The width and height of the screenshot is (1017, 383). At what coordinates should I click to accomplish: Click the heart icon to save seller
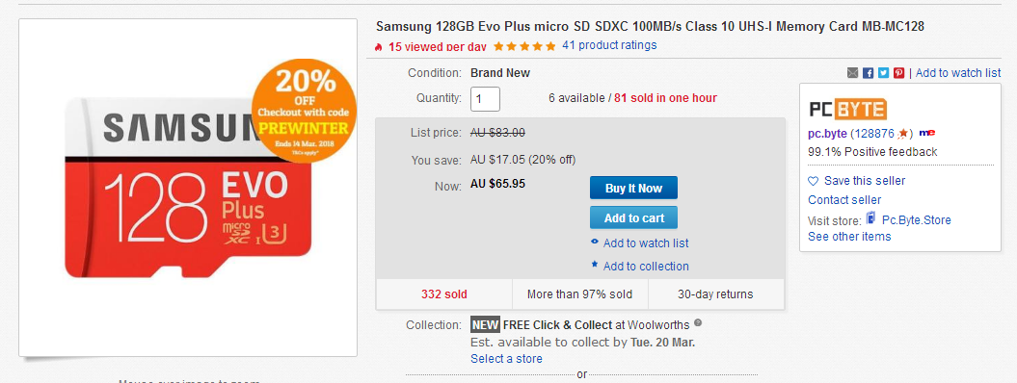[814, 181]
